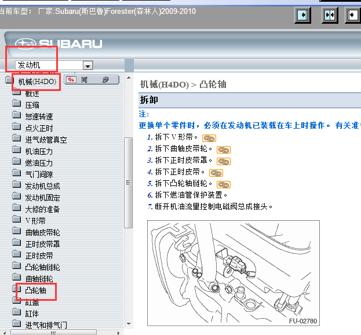361x335 pixels.
Task: Click folder icon beside 机油压力
Action: [16, 150]
